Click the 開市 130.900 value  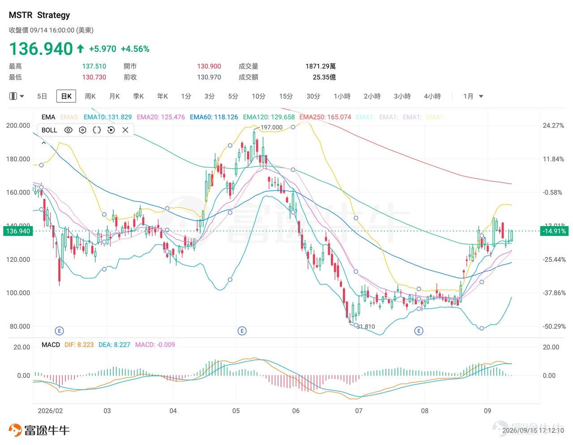point(209,66)
